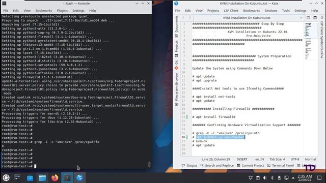
Task: Click line number 26 in Kate gutter
Action: [183, 137]
